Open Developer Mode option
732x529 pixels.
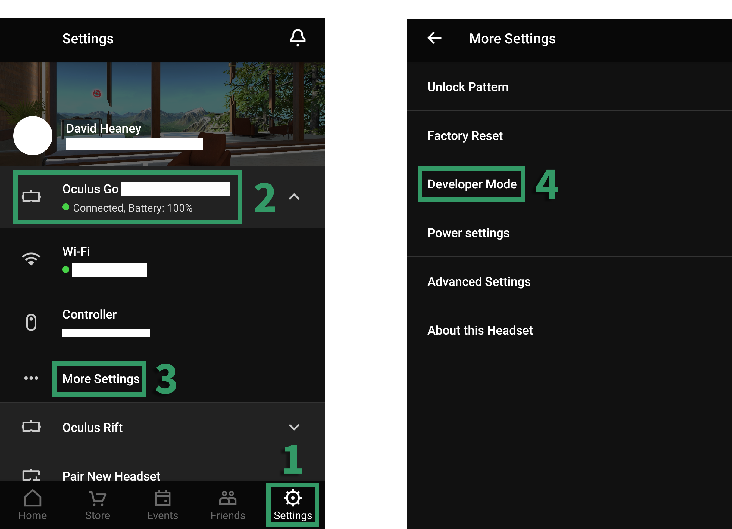(472, 184)
